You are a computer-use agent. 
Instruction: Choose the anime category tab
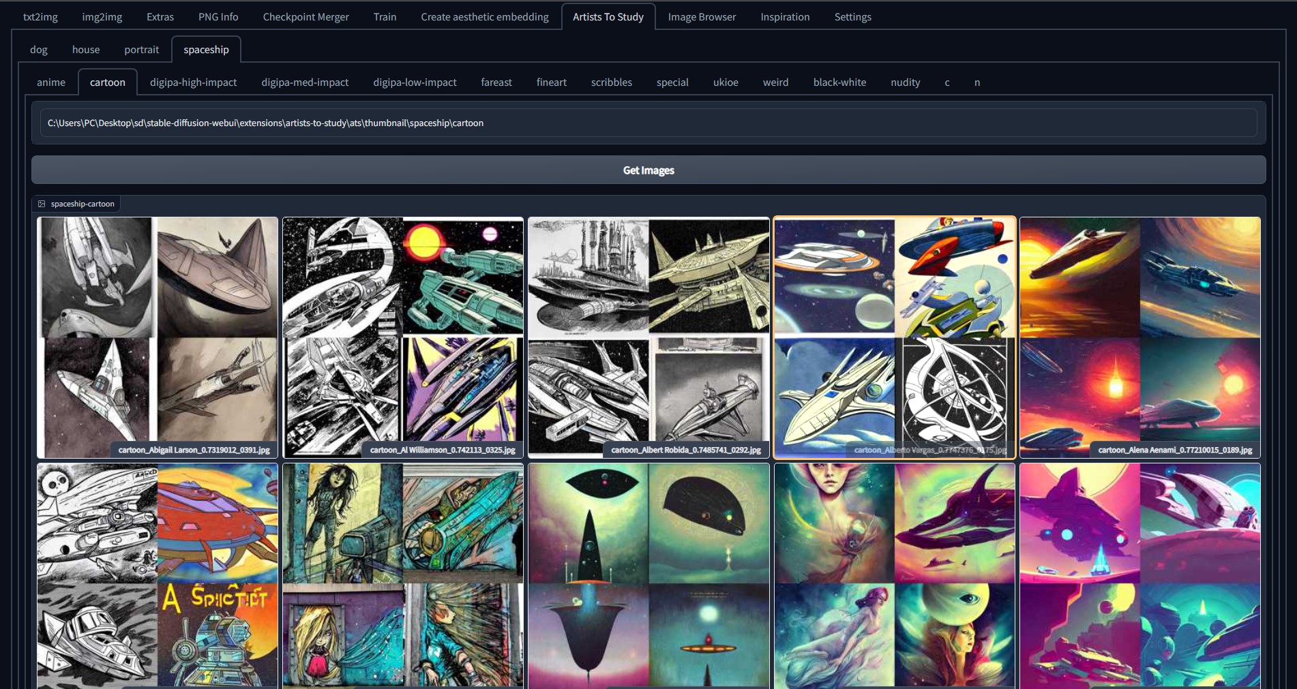(x=51, y=82)
